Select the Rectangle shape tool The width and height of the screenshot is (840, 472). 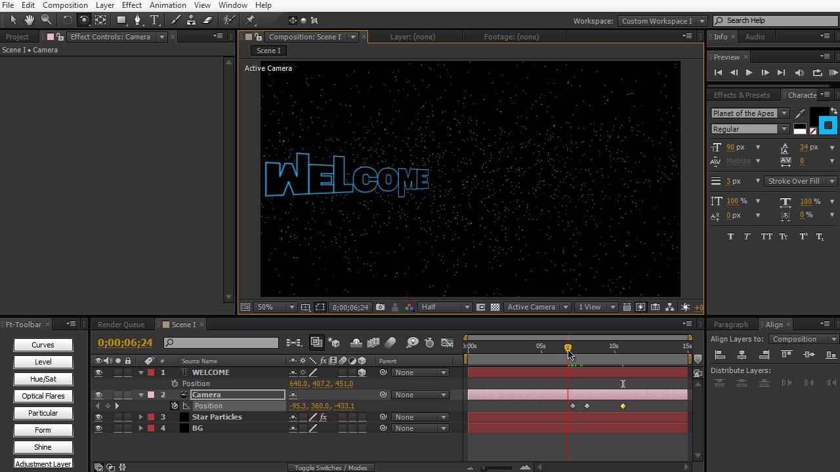point(121,20)
